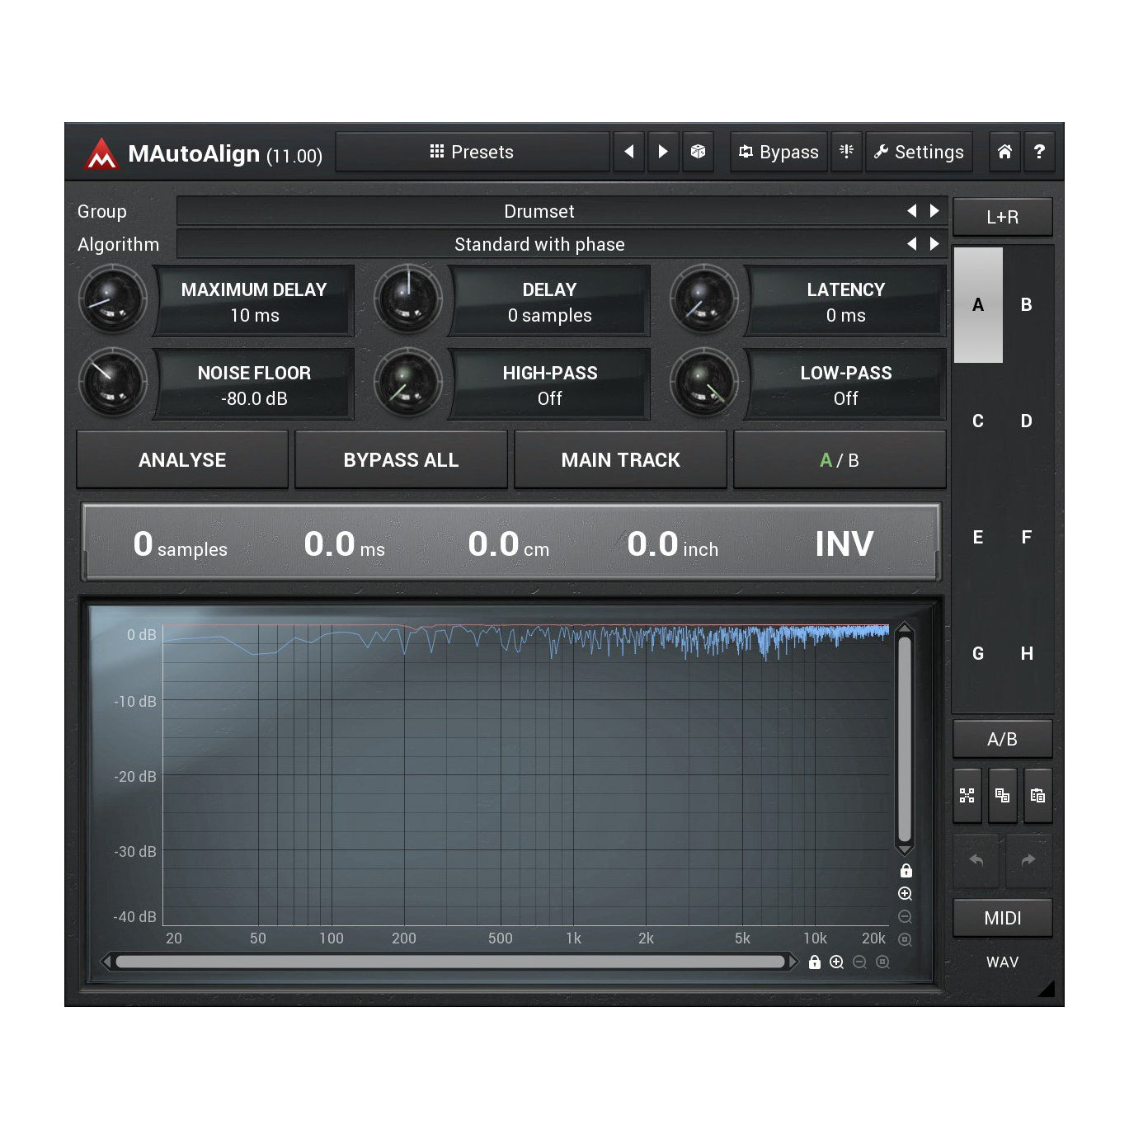Enable BYPASS ALL
The image size is (1129, 1129).
401,460
